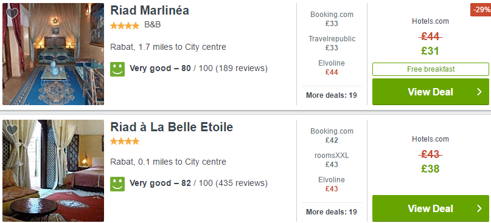Screen dimensions: 491x223
Task: Click the arrow on La Belle Etoile View Deal
Action: point(479,208)
